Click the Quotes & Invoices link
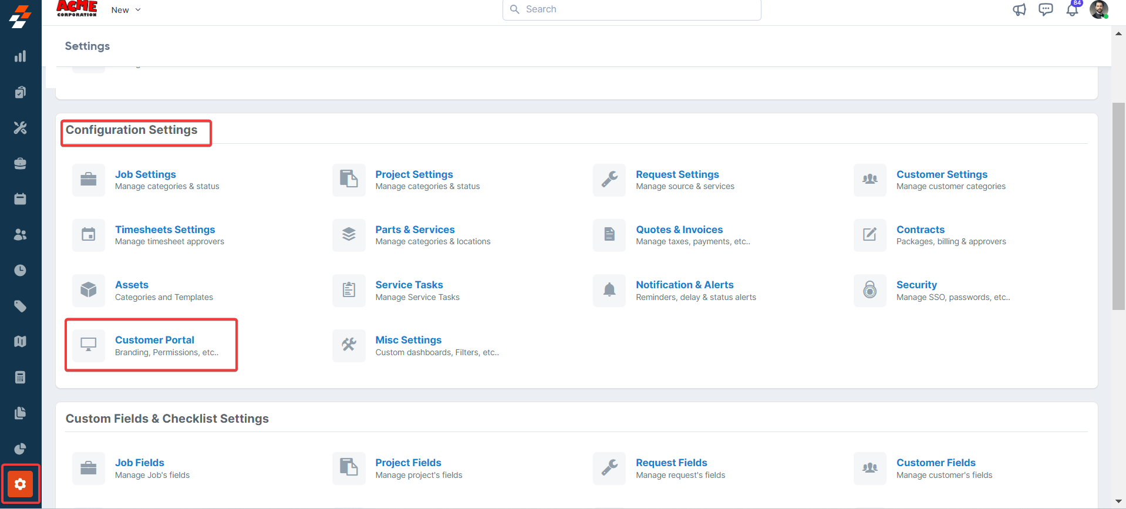 (x=679, y=230)
